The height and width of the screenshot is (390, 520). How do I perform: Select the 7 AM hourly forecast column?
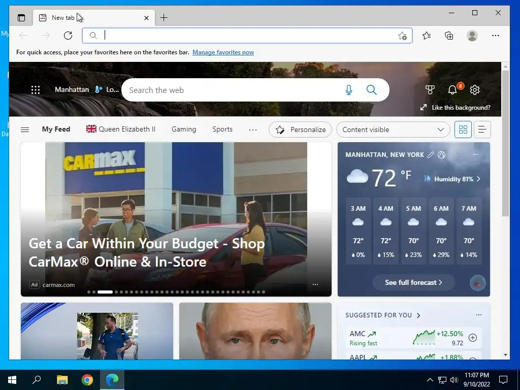(469, 231)
